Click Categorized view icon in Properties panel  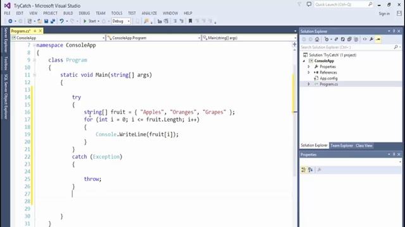tap(304, 170)
